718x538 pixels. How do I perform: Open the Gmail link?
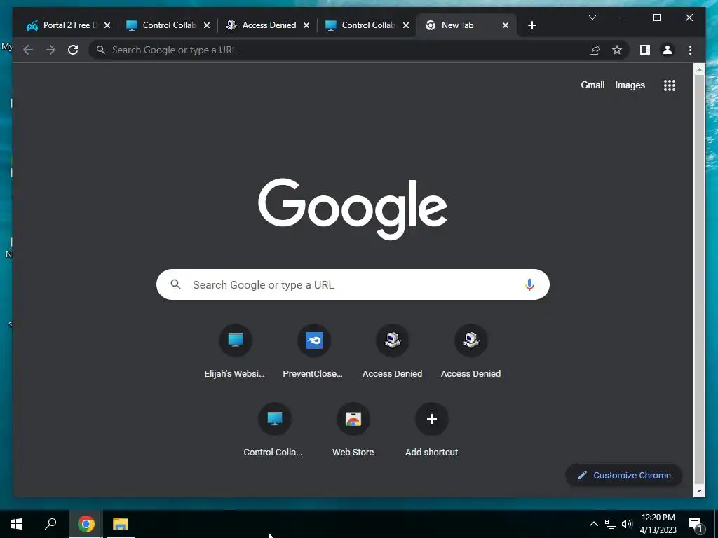point(592,85)
